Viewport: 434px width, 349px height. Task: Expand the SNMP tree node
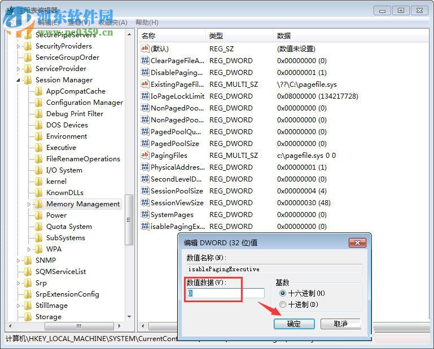pyautogui.click(x=18, y=261)
